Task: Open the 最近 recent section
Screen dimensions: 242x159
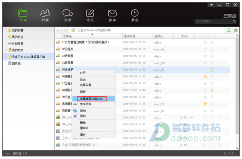Action: (135, 15)
